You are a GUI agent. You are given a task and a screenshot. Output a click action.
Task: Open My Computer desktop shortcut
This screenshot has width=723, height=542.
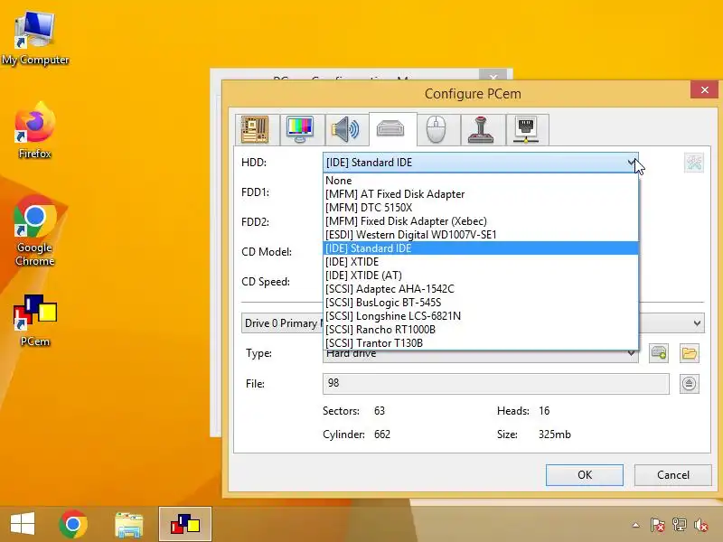[35, 39]
